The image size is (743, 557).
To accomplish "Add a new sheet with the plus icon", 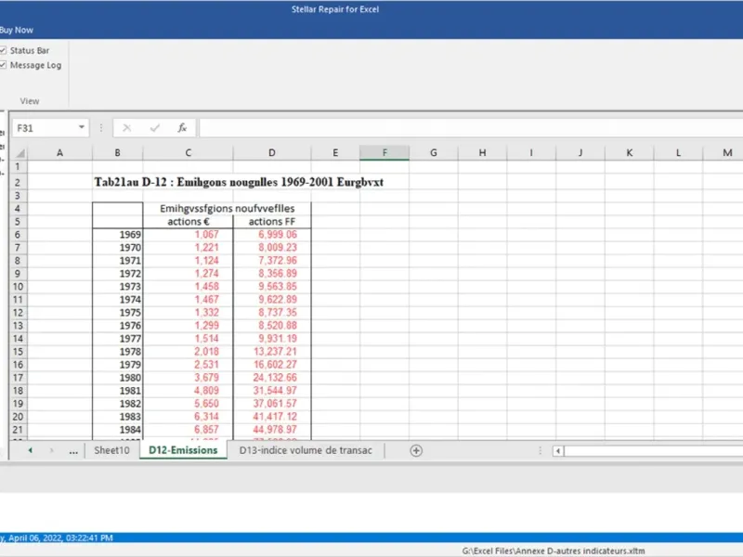I will [x=416, y=450].
